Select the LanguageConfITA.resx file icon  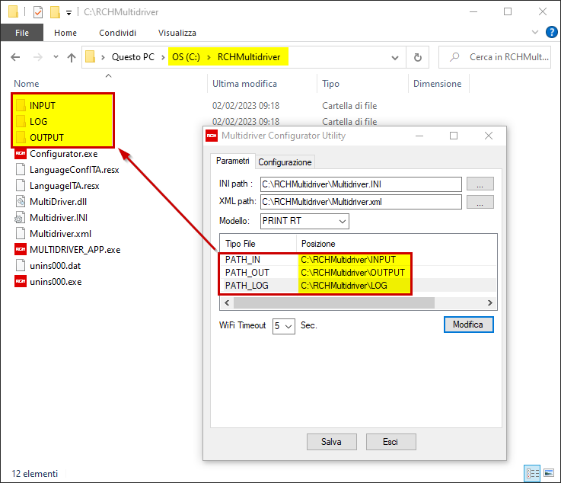(x=21, y=169)
